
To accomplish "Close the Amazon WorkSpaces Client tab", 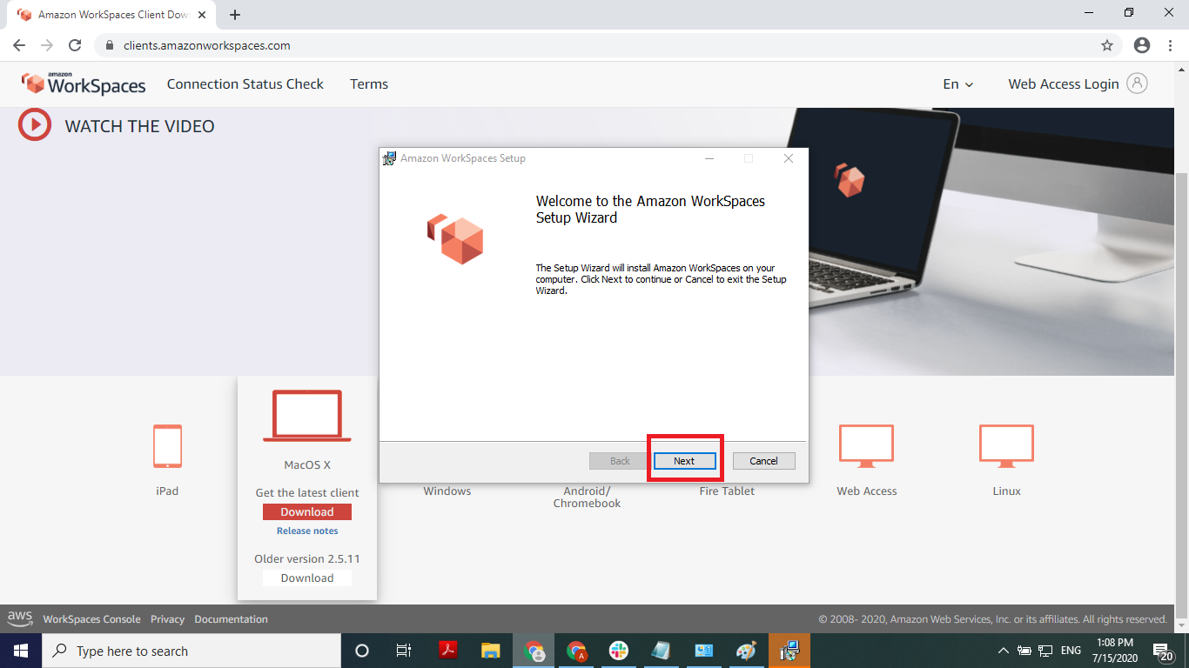I will click(x=202, y=15).
